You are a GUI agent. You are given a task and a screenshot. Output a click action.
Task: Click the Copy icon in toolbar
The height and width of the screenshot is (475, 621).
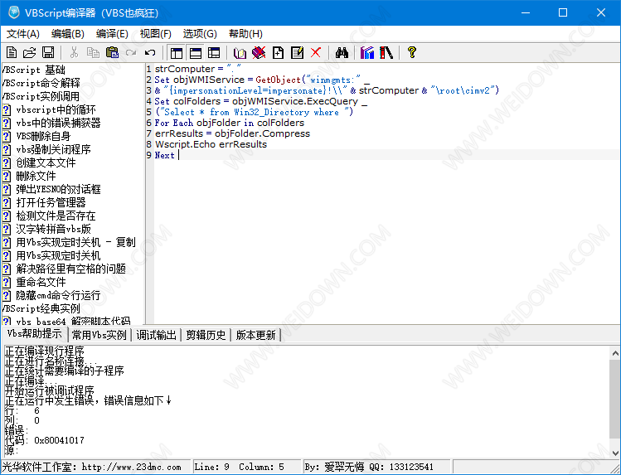click(93, 52)
